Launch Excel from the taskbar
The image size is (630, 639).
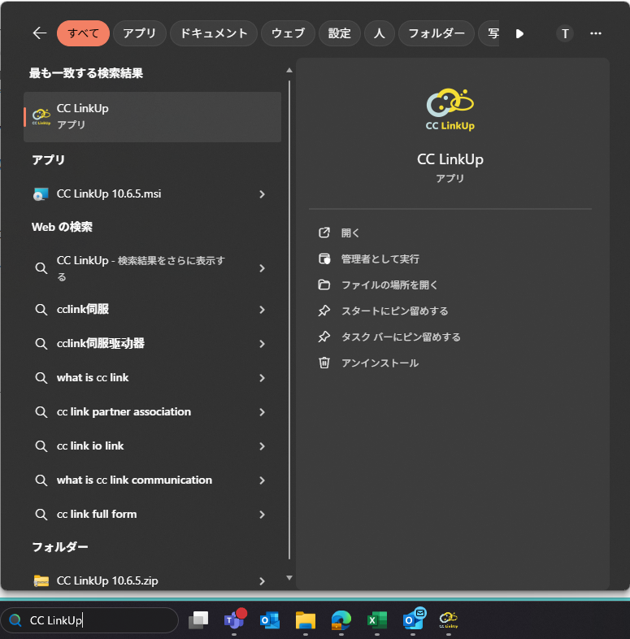point(376,620)
